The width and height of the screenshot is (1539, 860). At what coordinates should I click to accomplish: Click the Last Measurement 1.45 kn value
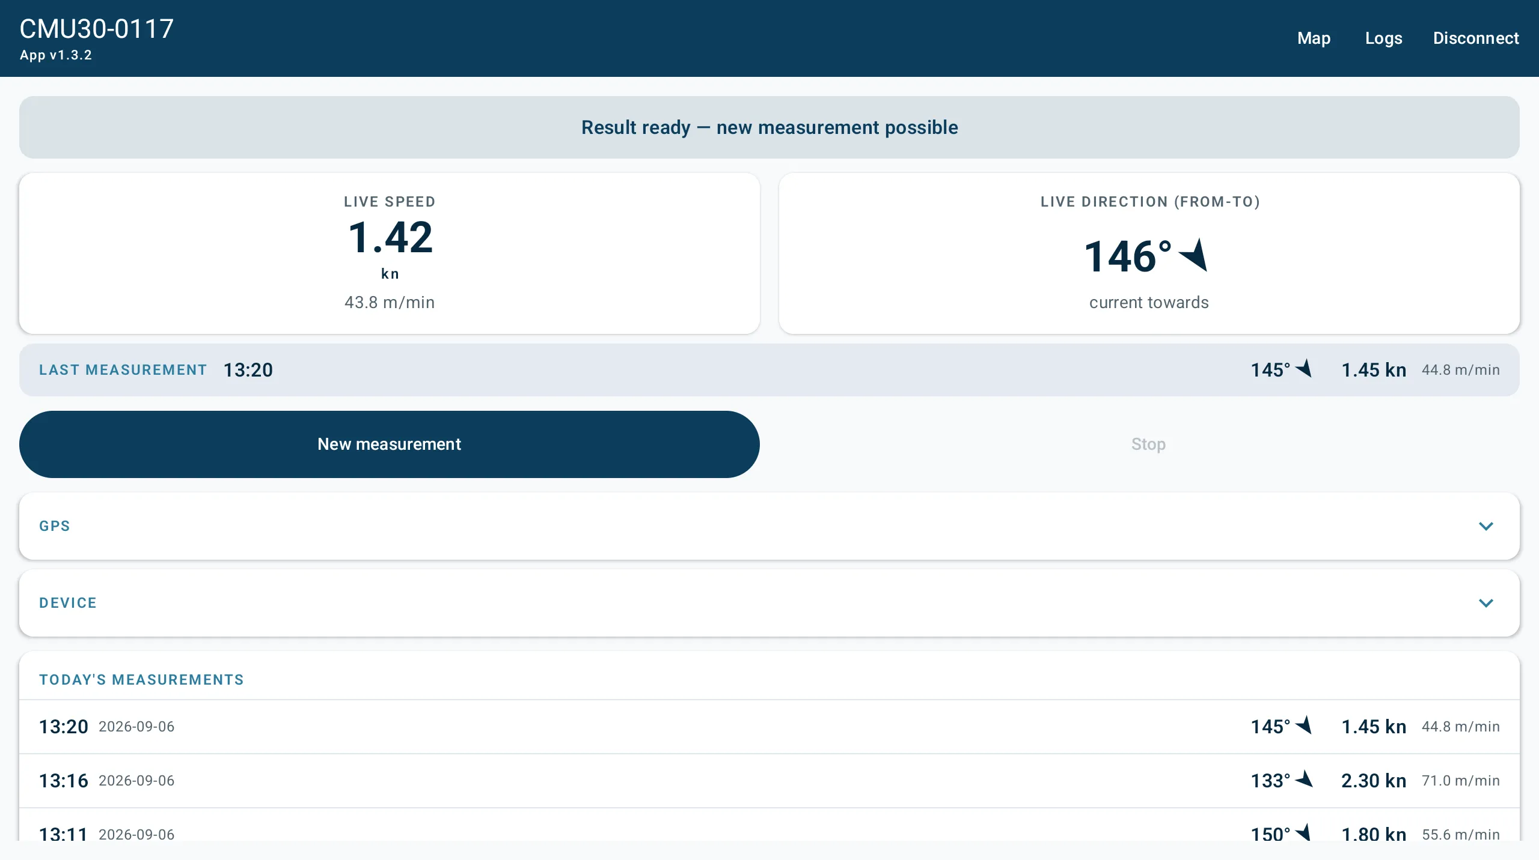pyautogui.click(x=1374, y=370)
